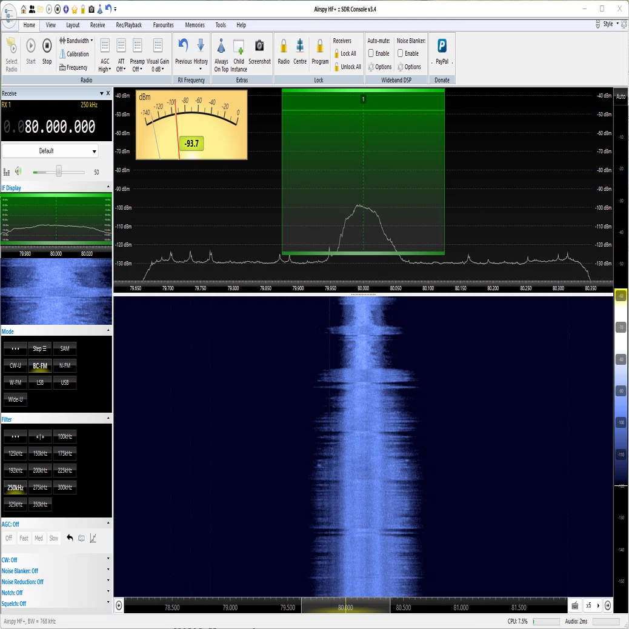Click the Step mode button
The width and height of the screenshot is (629, 629).
click(40, 348)
